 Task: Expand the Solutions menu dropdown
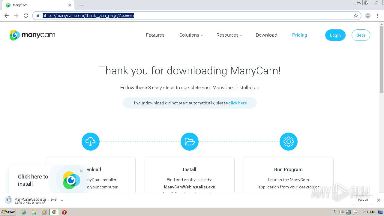[x=191, y=35]
